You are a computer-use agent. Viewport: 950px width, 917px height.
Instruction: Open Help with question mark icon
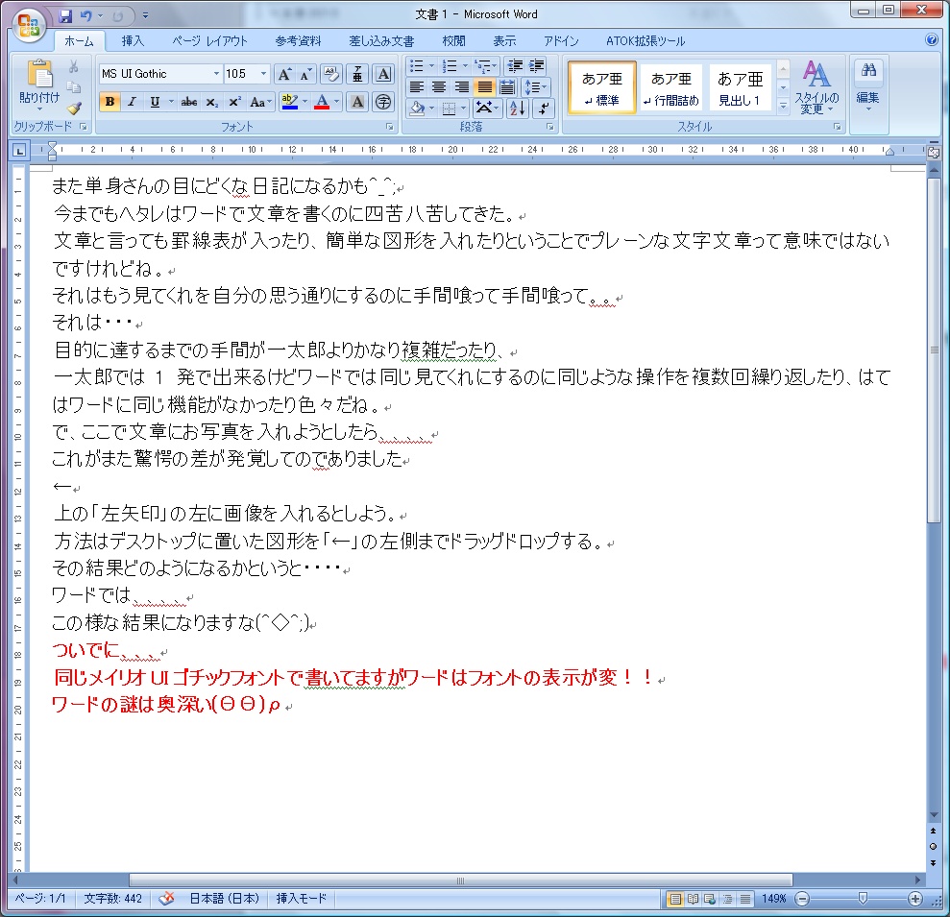click(932, 40)
